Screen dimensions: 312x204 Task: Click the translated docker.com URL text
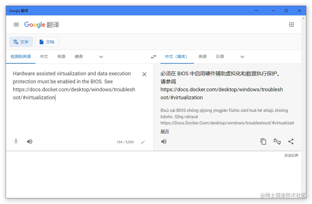point(222,94)
